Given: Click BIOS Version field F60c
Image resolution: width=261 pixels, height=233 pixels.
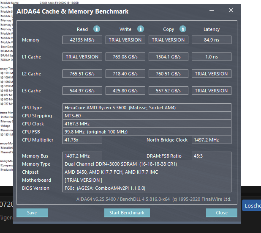Looking at the screenshot, I should (x=147, y=188).
